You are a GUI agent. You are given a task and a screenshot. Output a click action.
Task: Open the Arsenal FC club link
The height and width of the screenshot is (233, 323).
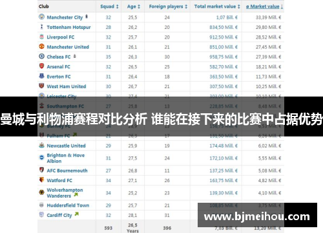pyautogui.click(x=58, y=67)
